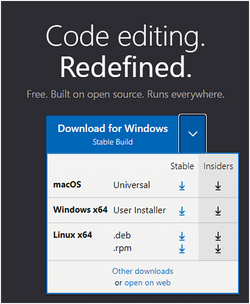Follow the open on web link

[x=148, y=283]
